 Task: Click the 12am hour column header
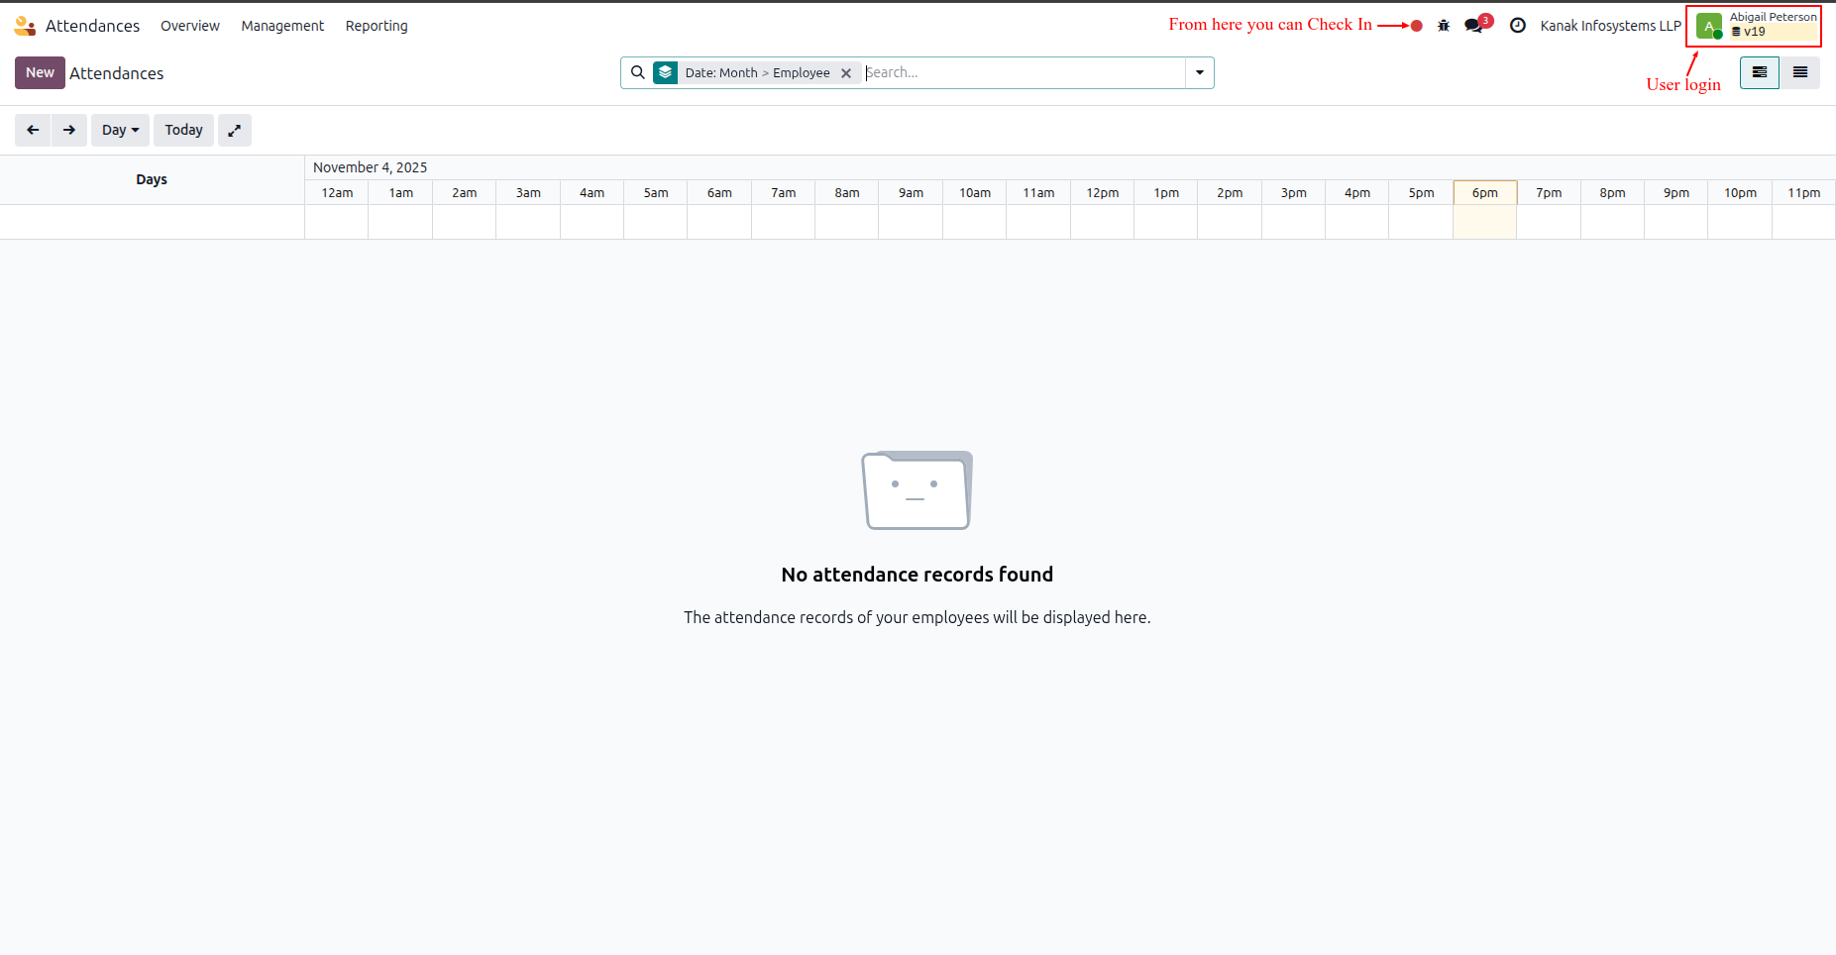click(337, 193)
